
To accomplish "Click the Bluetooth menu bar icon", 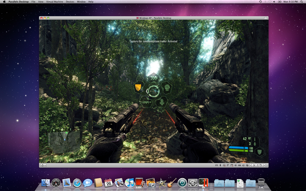I will (x=265, y=2).
